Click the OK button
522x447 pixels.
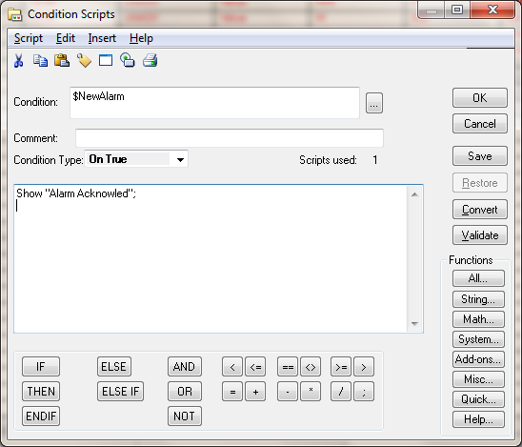coord(480,97)
